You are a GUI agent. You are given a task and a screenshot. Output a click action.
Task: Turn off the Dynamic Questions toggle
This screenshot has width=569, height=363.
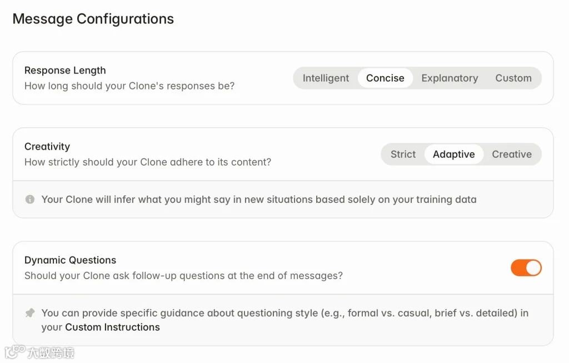coord(526,268)
